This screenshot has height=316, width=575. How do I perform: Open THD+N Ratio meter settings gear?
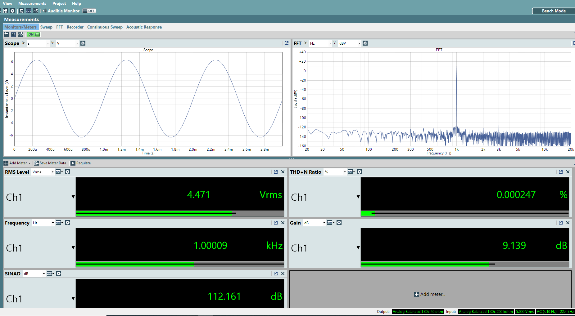pos(360,172)
